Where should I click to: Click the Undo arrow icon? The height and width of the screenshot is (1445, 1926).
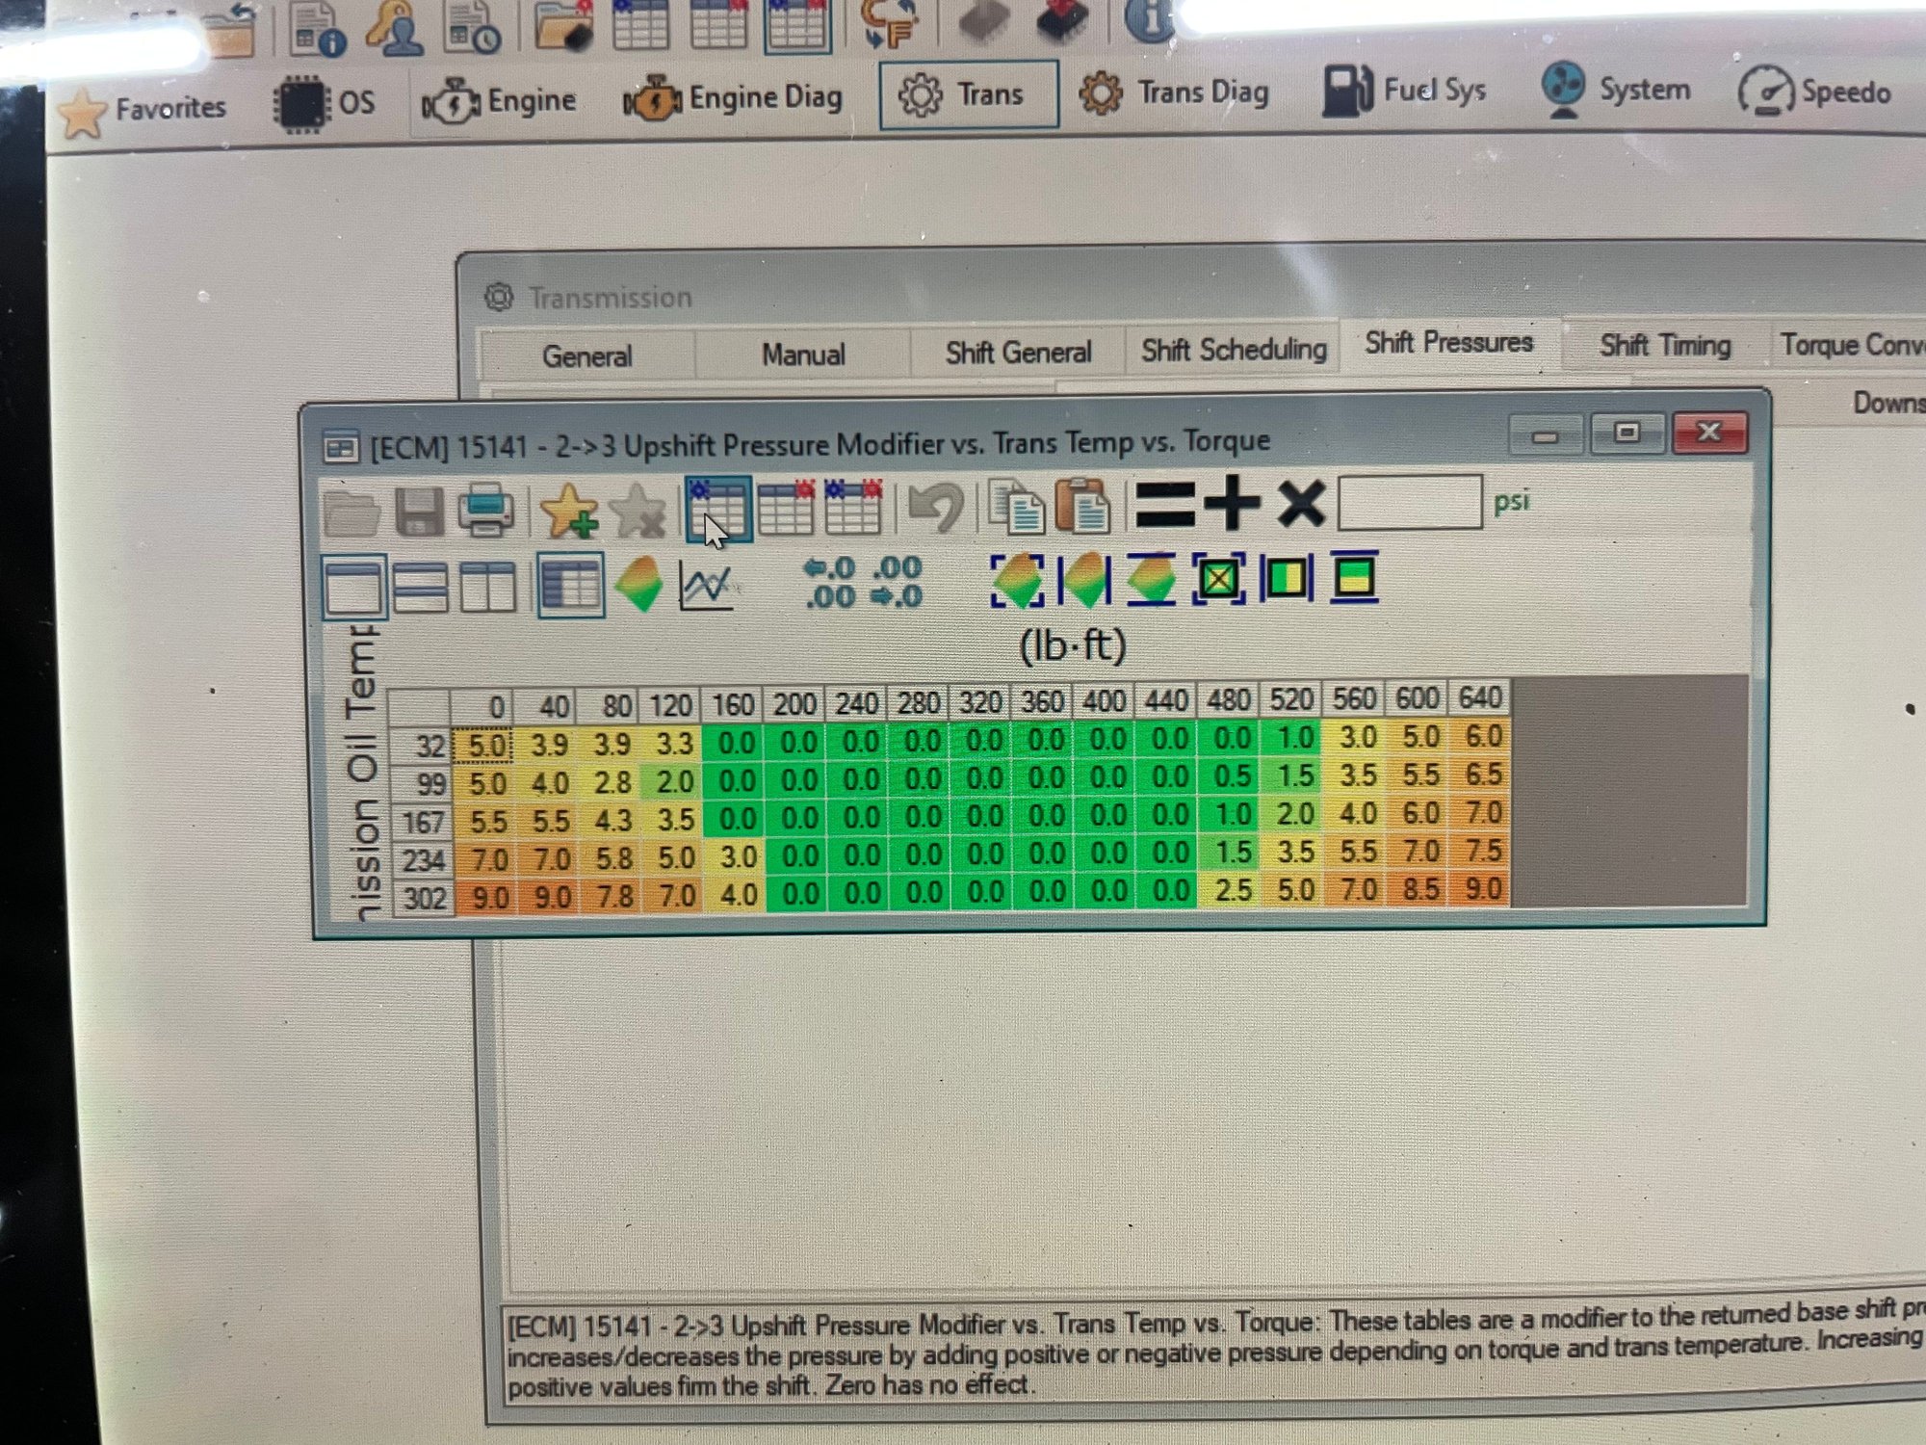935,507
